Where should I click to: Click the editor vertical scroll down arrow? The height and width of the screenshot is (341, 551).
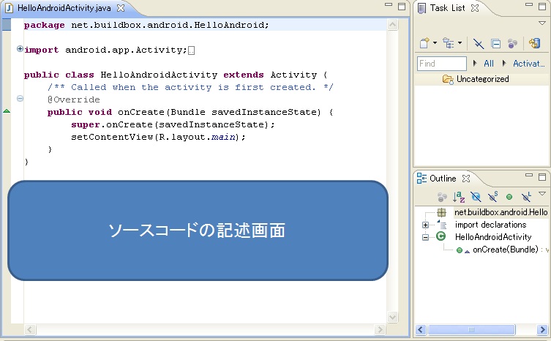click(x=392, y=317)
